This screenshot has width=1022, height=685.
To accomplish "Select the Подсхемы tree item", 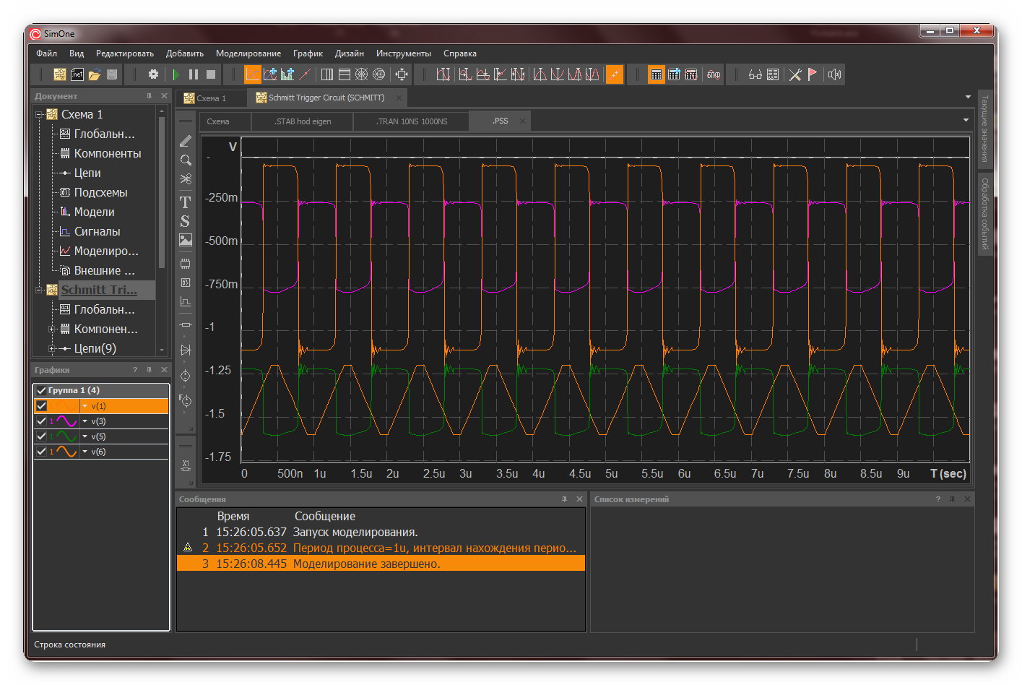I will [x=100, y=192].
